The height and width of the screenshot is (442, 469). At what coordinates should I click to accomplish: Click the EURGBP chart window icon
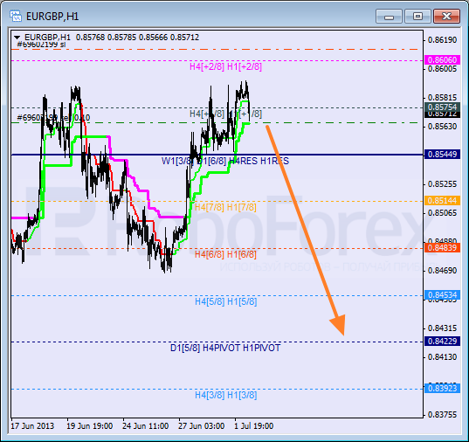15,16
